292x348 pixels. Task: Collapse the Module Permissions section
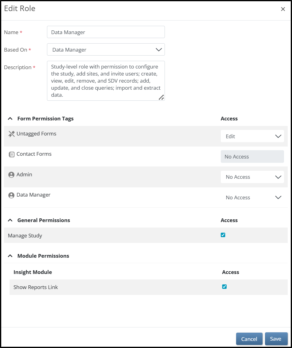pyautogui.click(x=10, y=256)
